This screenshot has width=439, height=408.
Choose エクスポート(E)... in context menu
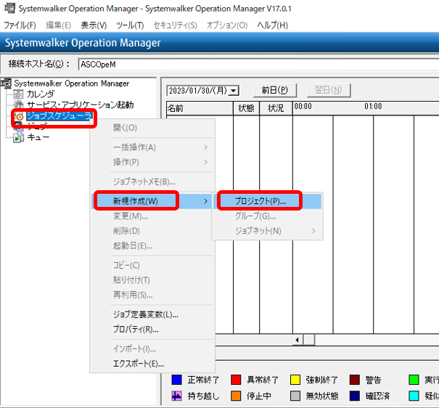point(139,364)
